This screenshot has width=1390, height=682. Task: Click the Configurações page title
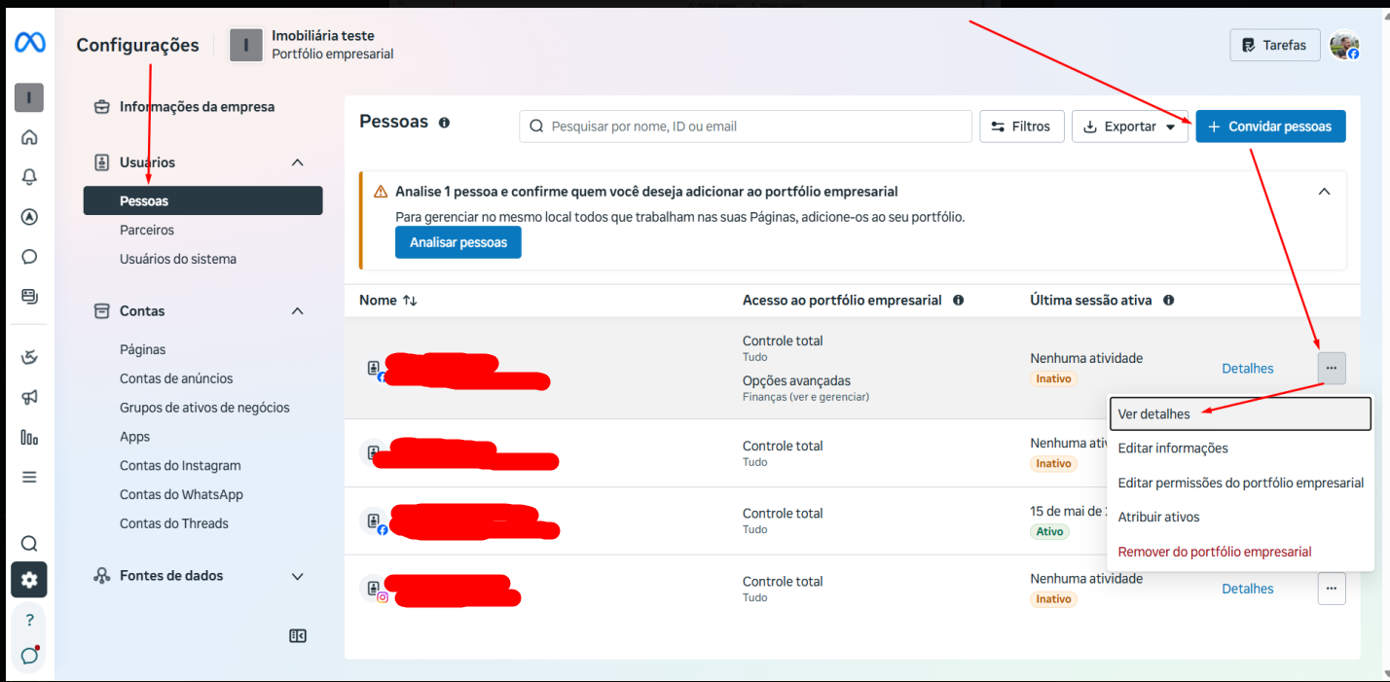click(x=137, y=45)
